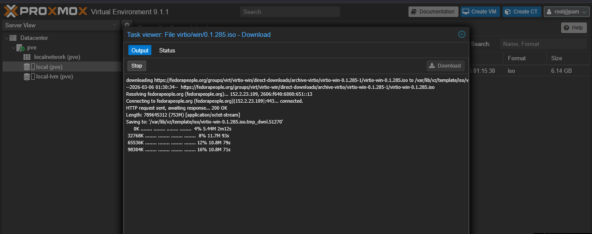Select the local (pve) tree entry

[62, 67]
